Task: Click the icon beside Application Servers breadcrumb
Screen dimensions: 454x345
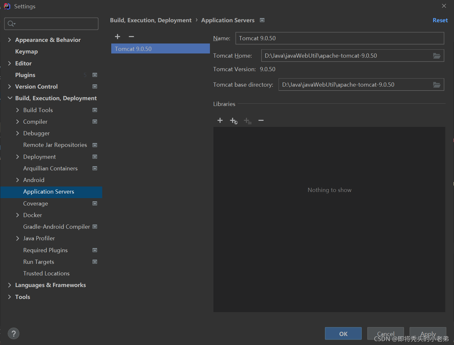Action: [x=262, y=20]
